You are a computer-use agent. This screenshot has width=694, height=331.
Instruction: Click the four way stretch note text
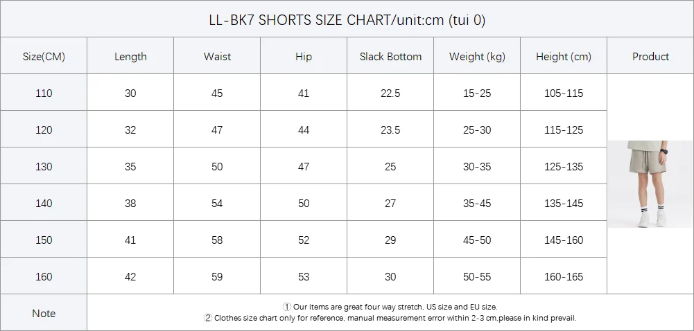click(x=390, y=307)
